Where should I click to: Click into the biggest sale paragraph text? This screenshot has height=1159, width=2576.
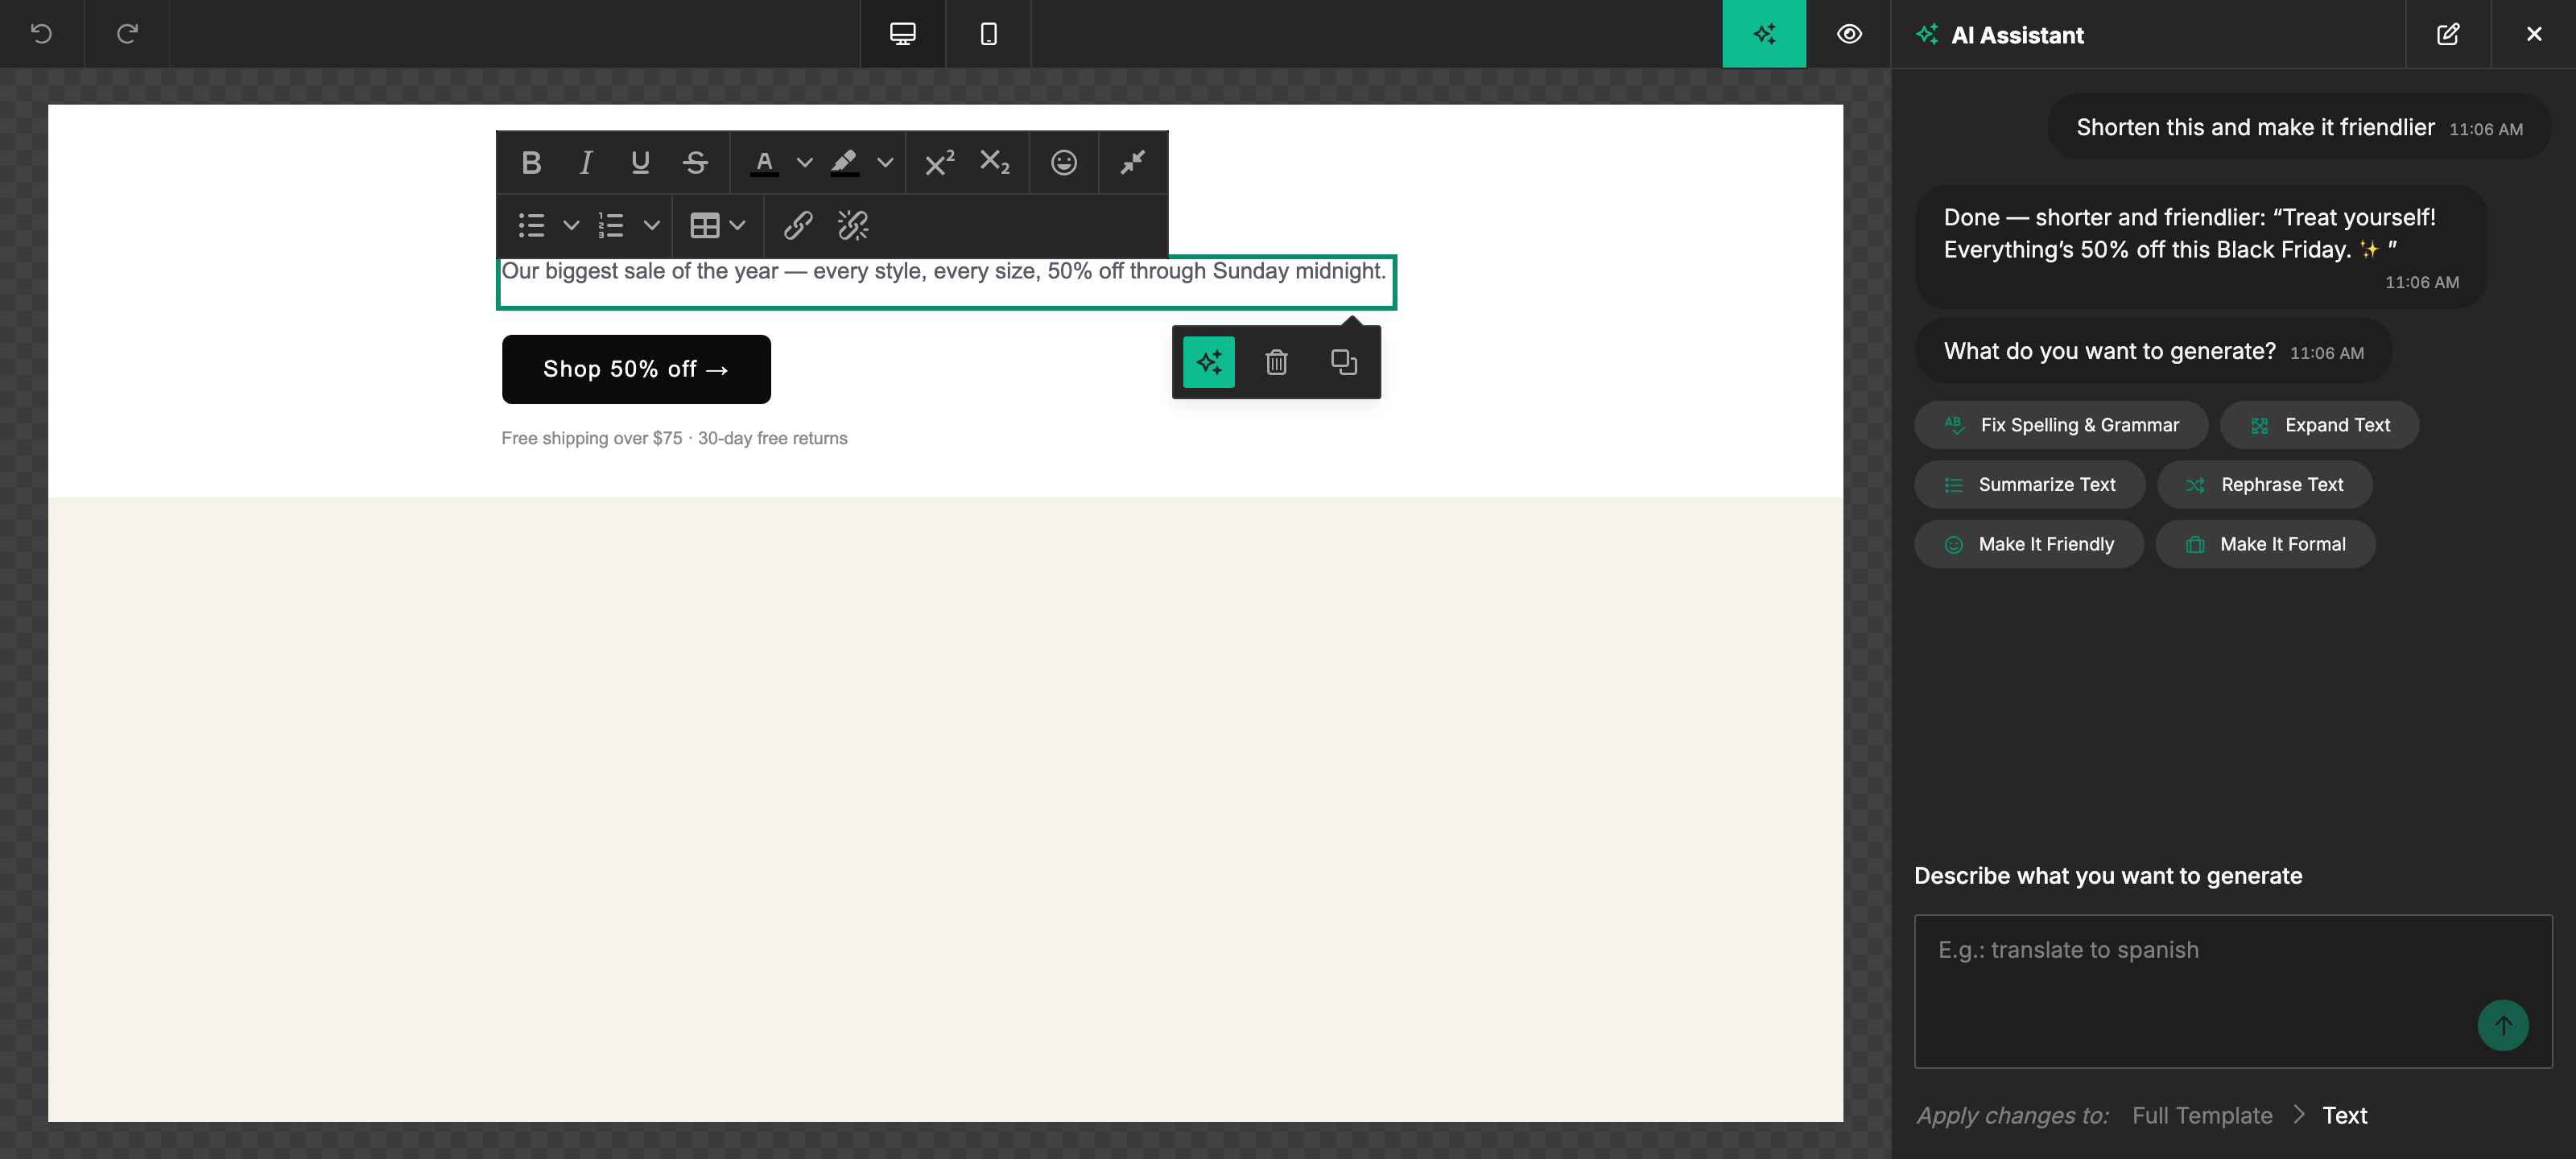[943, 272]
